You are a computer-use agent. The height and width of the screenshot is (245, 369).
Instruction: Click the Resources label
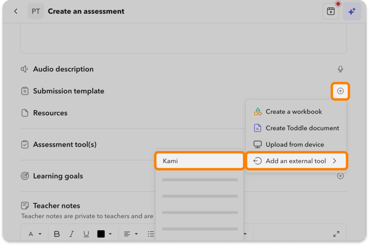pyautogui.click(x=50, y=113)
